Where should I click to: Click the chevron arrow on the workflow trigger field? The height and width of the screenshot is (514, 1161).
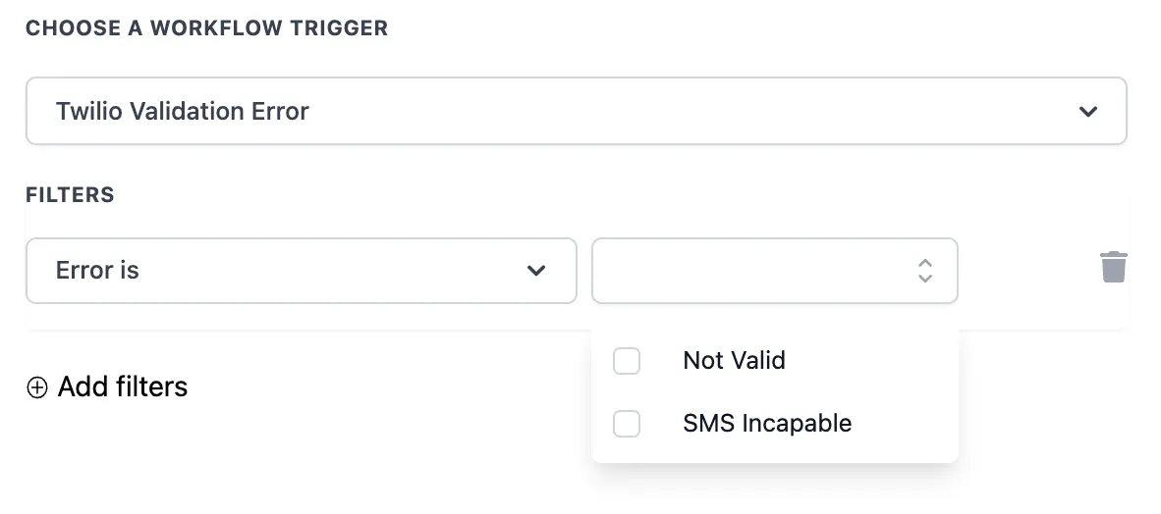point(1087,112)
